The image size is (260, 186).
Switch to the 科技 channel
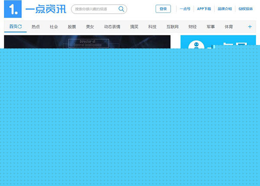[152, 27]
